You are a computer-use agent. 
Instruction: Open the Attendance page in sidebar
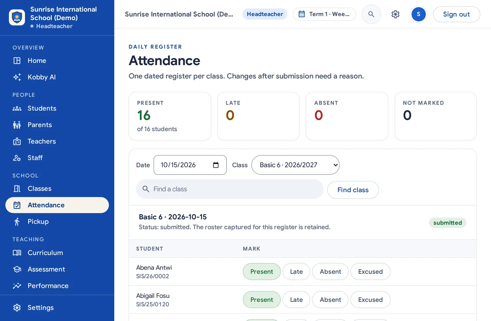click(x=57, y=205)
